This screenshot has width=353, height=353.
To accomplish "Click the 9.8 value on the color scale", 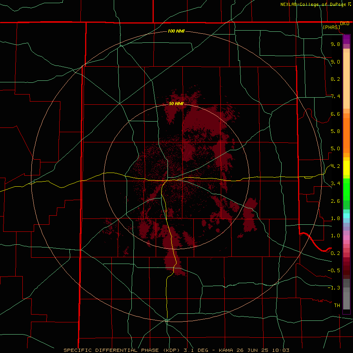I will click(x=335, y=44).
